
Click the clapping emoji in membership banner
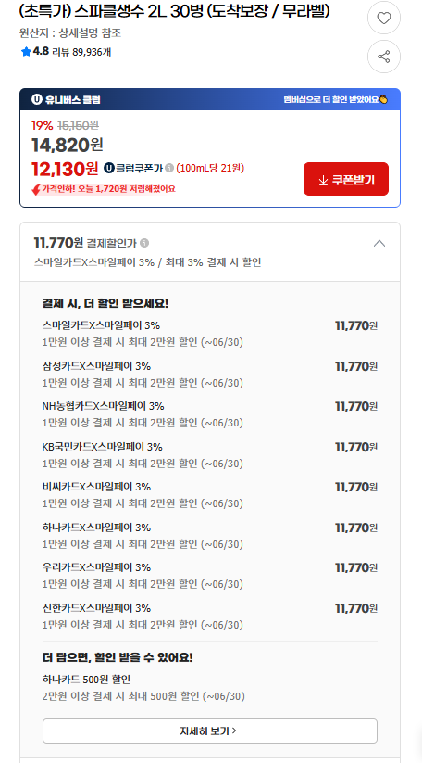[x=384, y=100]
